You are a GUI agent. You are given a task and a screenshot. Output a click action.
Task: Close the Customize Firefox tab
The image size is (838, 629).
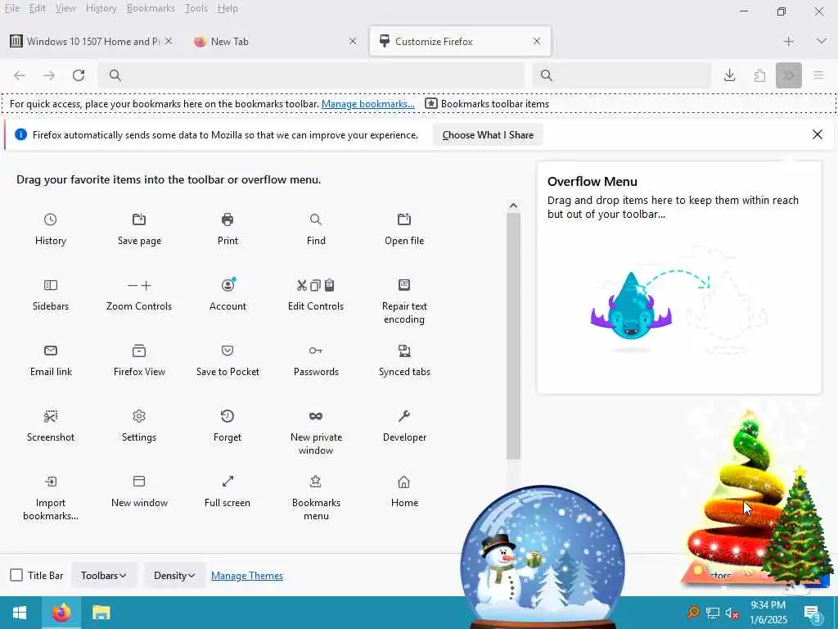coord(537,41)
